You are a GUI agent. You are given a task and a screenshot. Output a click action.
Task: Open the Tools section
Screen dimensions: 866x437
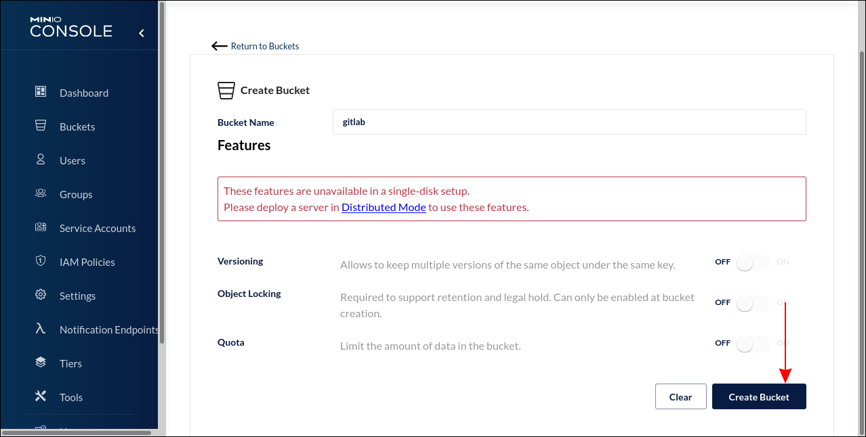pos(70,397)
